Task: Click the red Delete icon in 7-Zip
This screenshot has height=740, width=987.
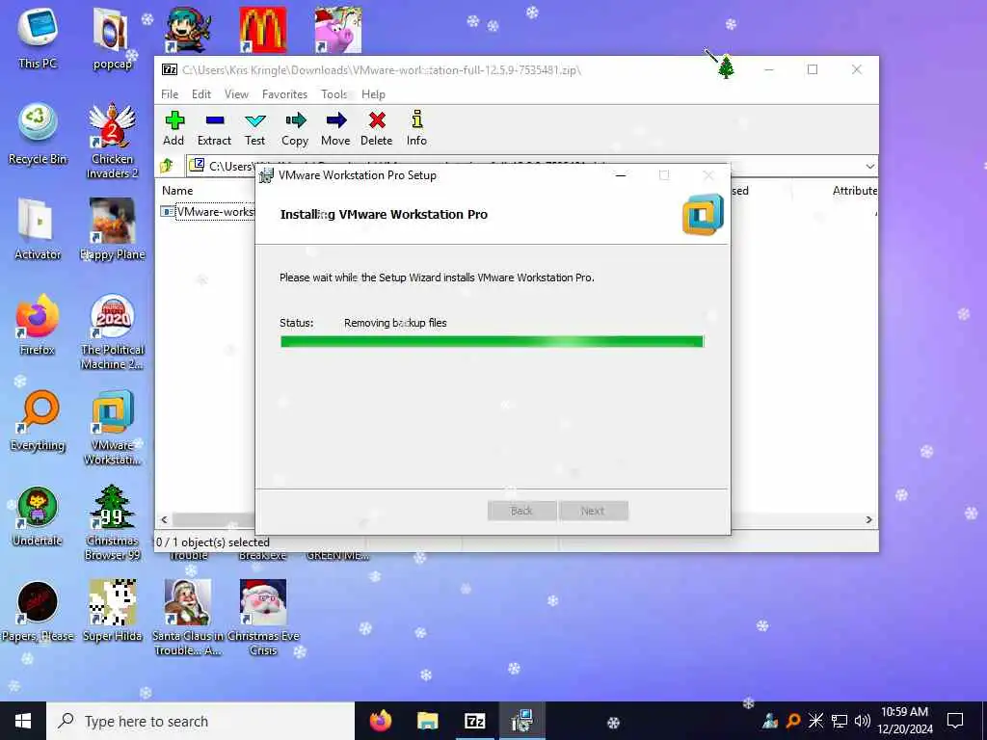Action: coord(377,128)
